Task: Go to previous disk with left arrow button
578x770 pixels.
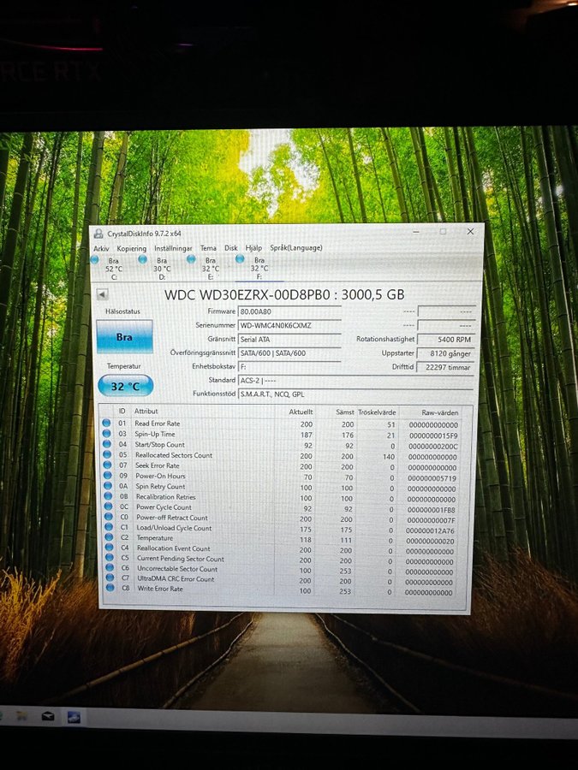Action: click(101, 294)
